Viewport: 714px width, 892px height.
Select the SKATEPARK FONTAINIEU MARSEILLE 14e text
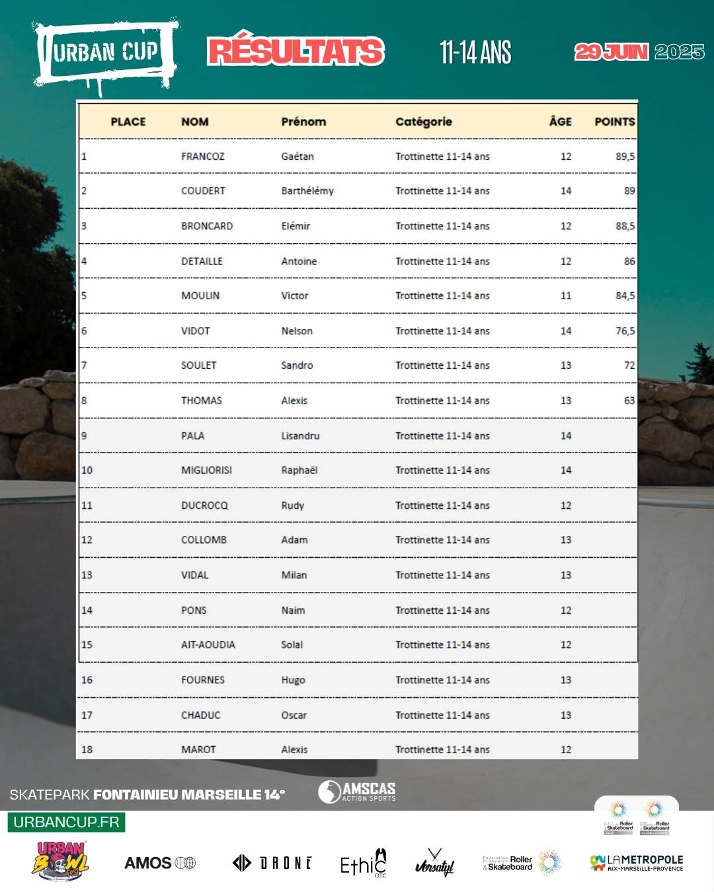coord(147,794)
